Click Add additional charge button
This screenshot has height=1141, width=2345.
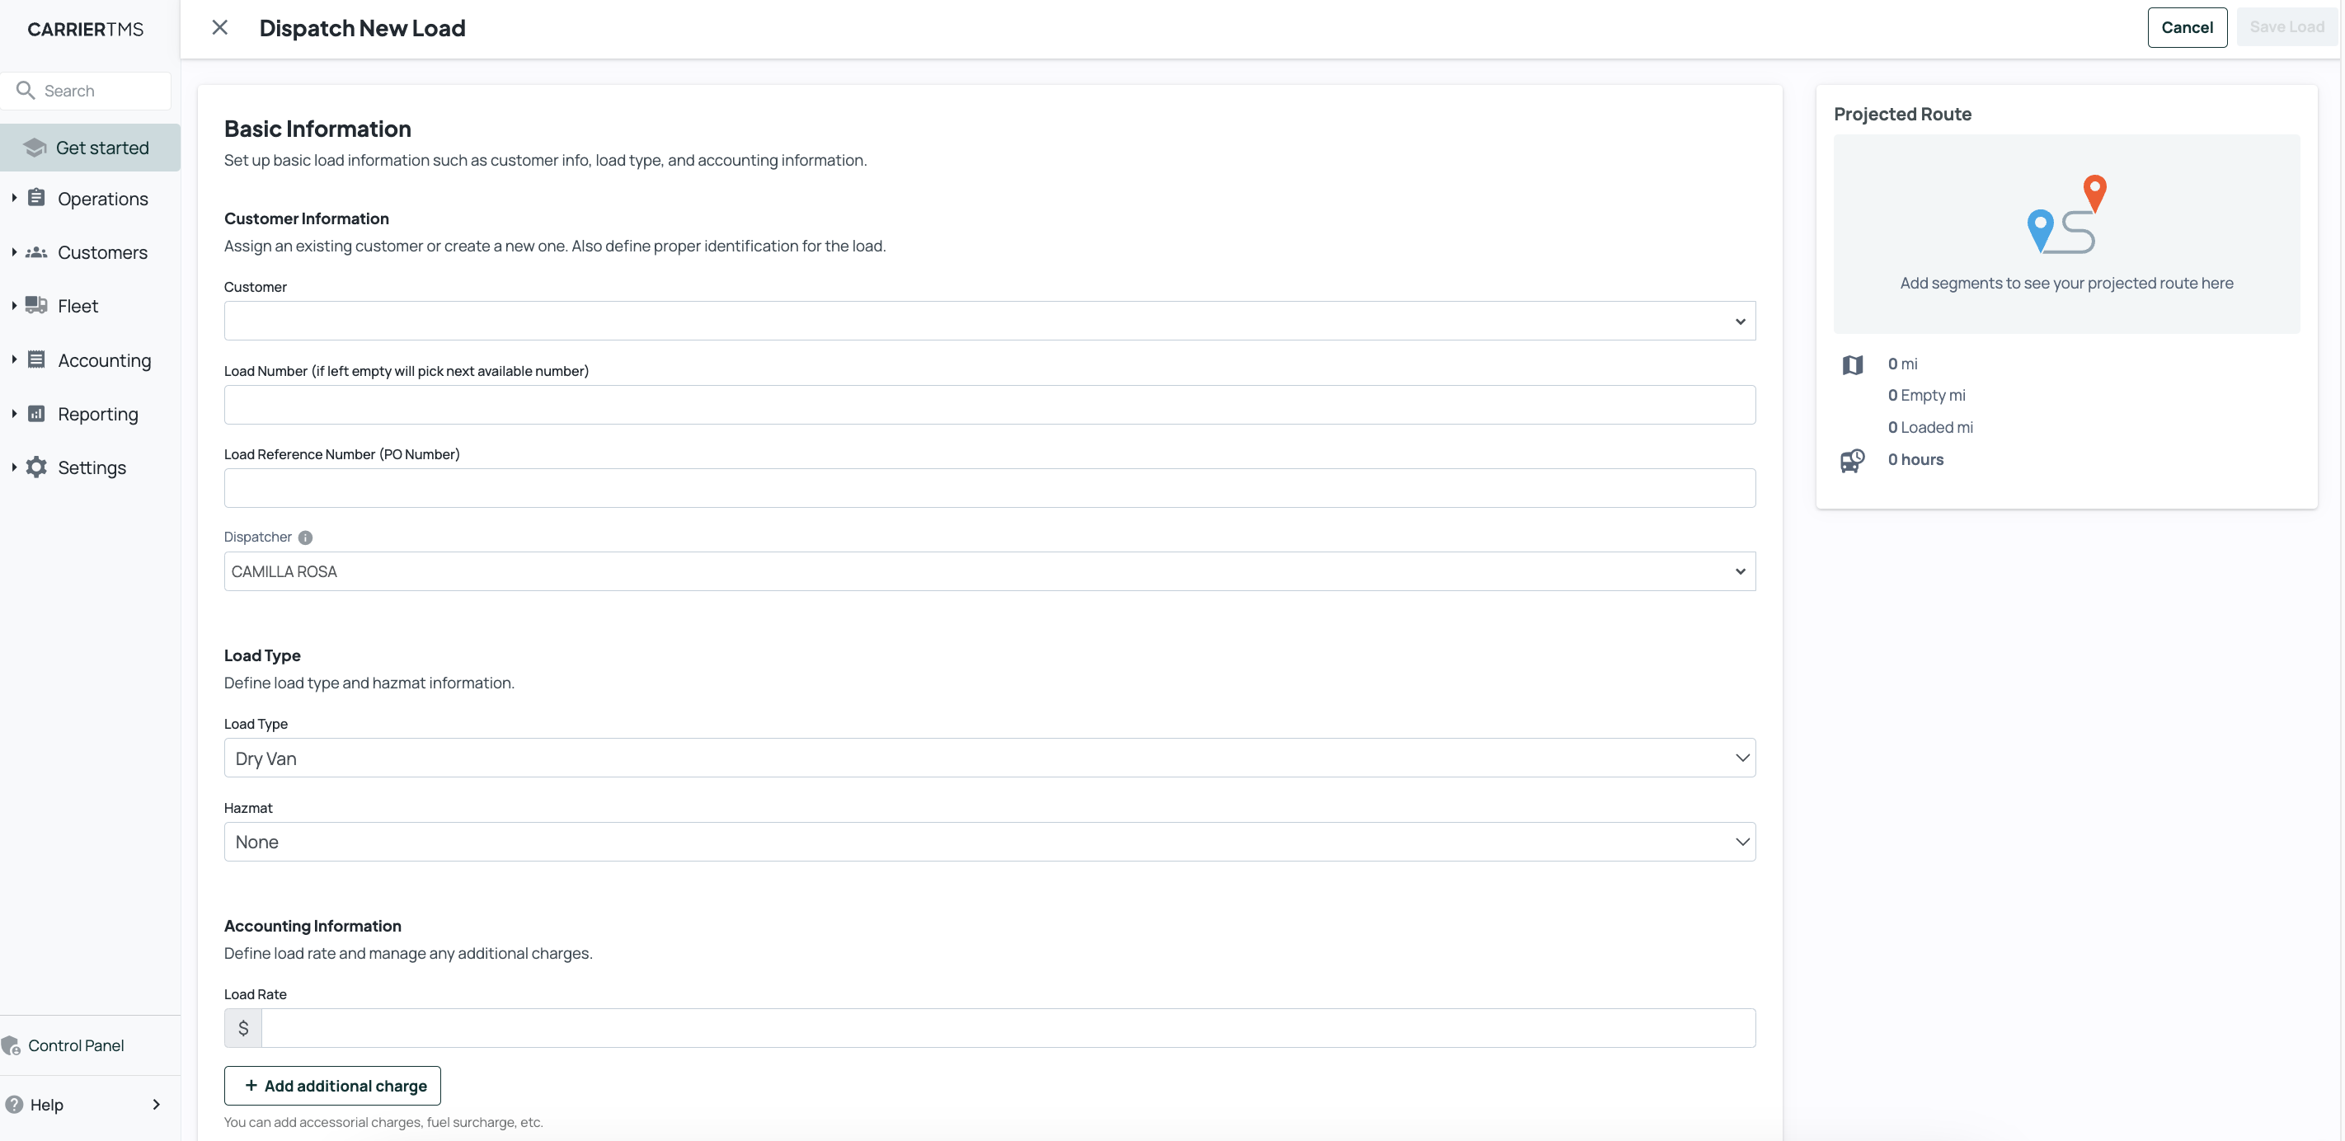point(332,1086)
